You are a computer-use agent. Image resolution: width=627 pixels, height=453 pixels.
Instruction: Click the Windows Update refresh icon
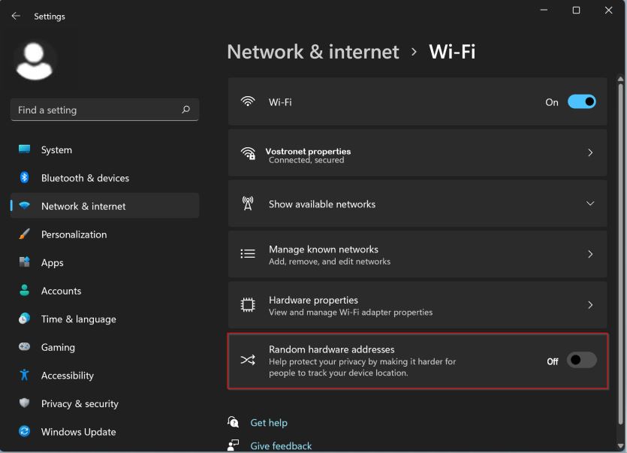(x=24, y=431)
